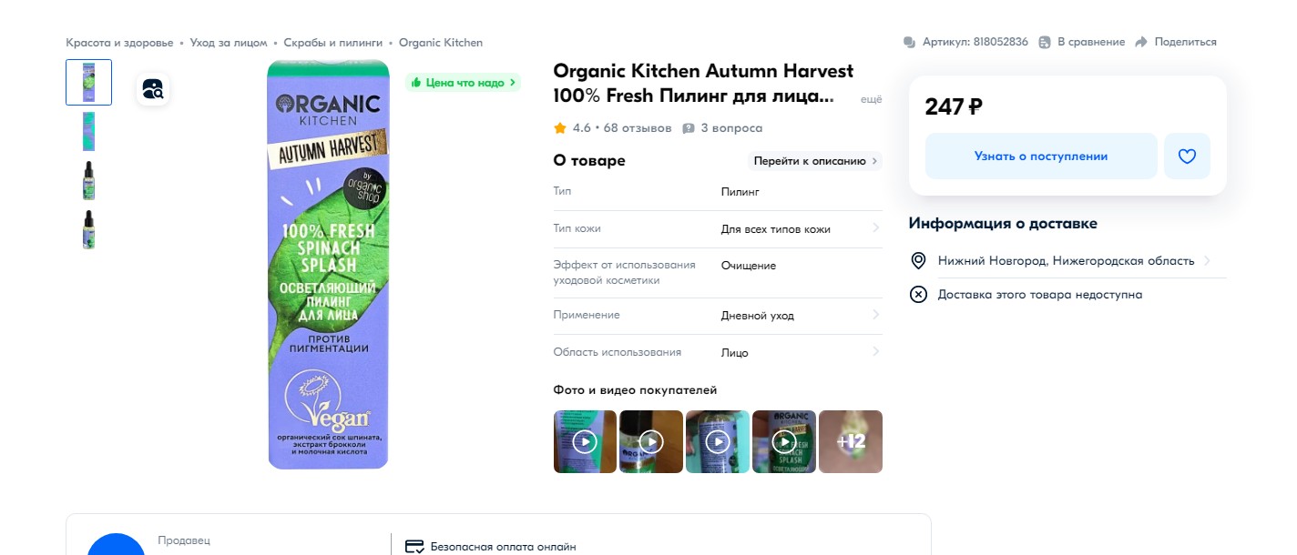Expand the Тип кожи row chevron
Viewport: 1297px width, 555px height.
click(x=875, y=228)
